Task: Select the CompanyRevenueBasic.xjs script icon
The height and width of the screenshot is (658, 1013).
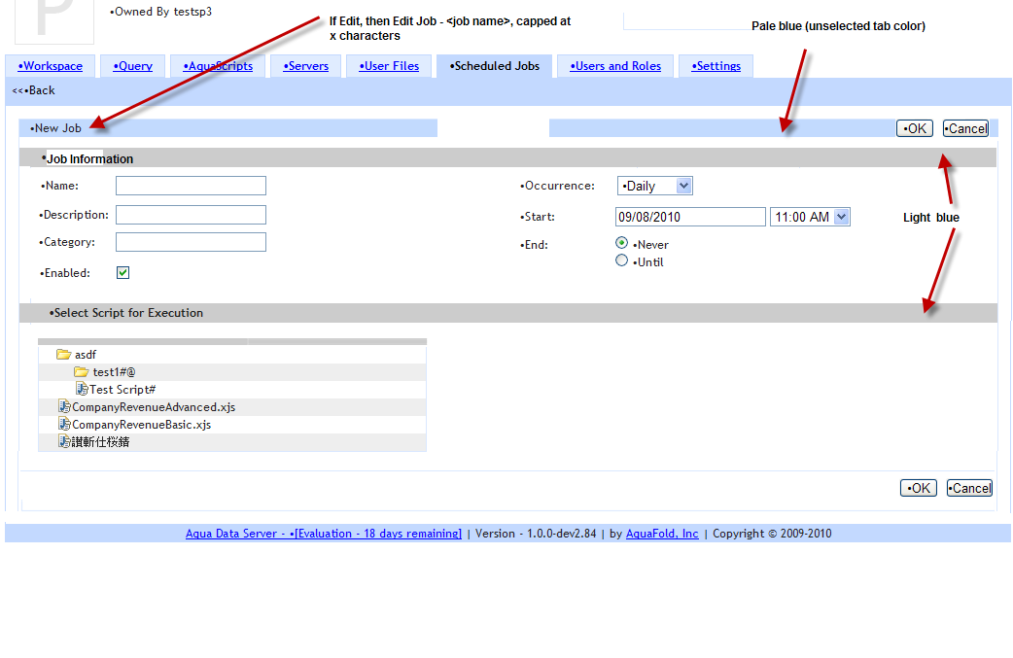Action: [64, 424]
